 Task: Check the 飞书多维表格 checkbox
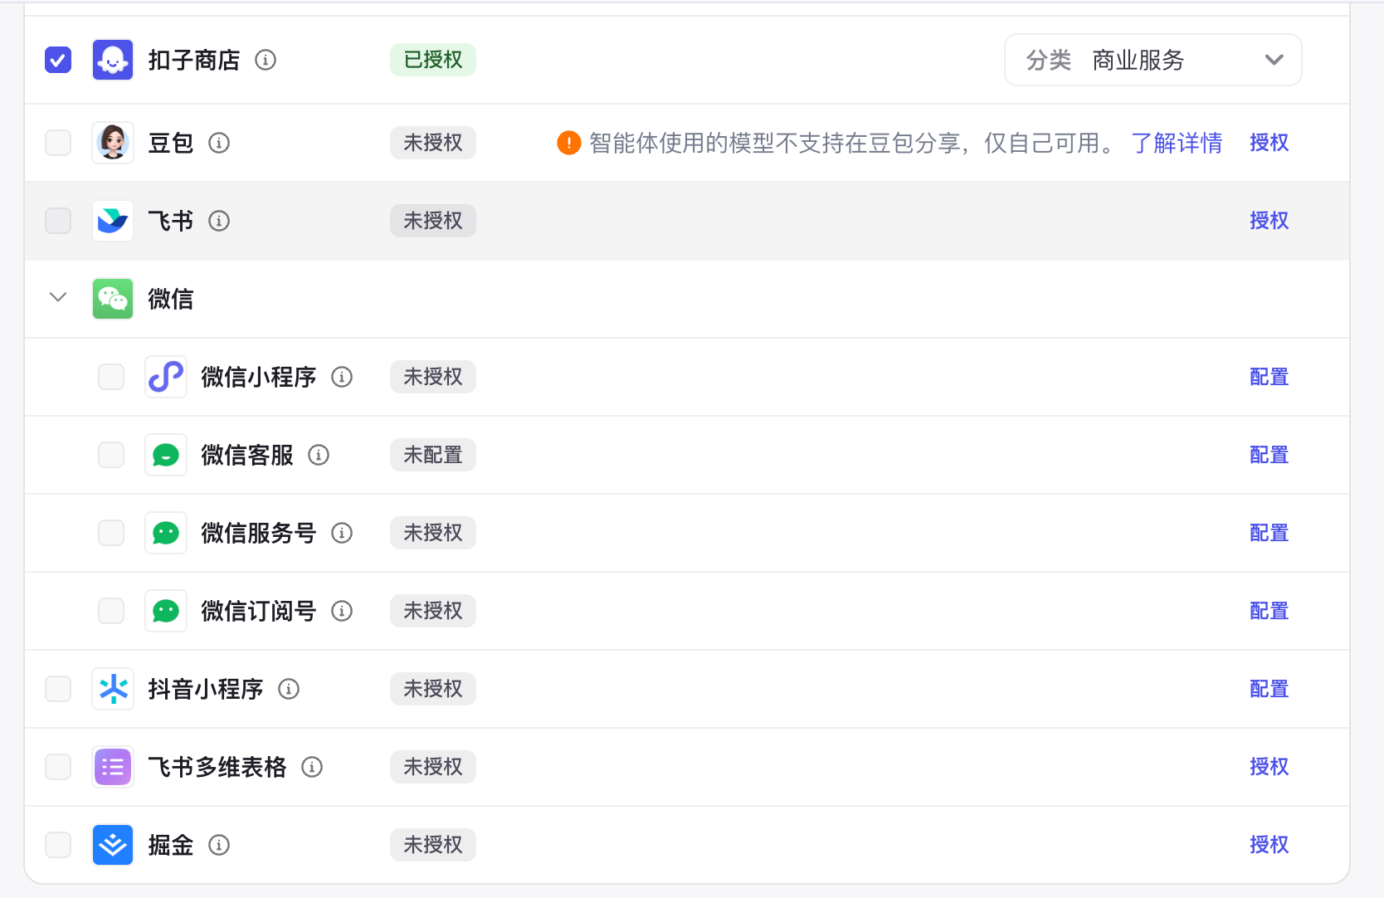(58, 767)
